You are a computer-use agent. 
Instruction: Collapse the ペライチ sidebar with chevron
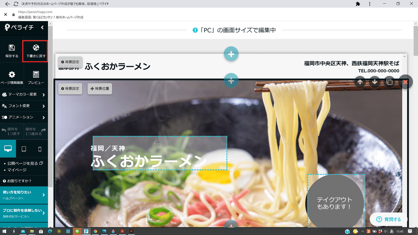click(42, 28)
